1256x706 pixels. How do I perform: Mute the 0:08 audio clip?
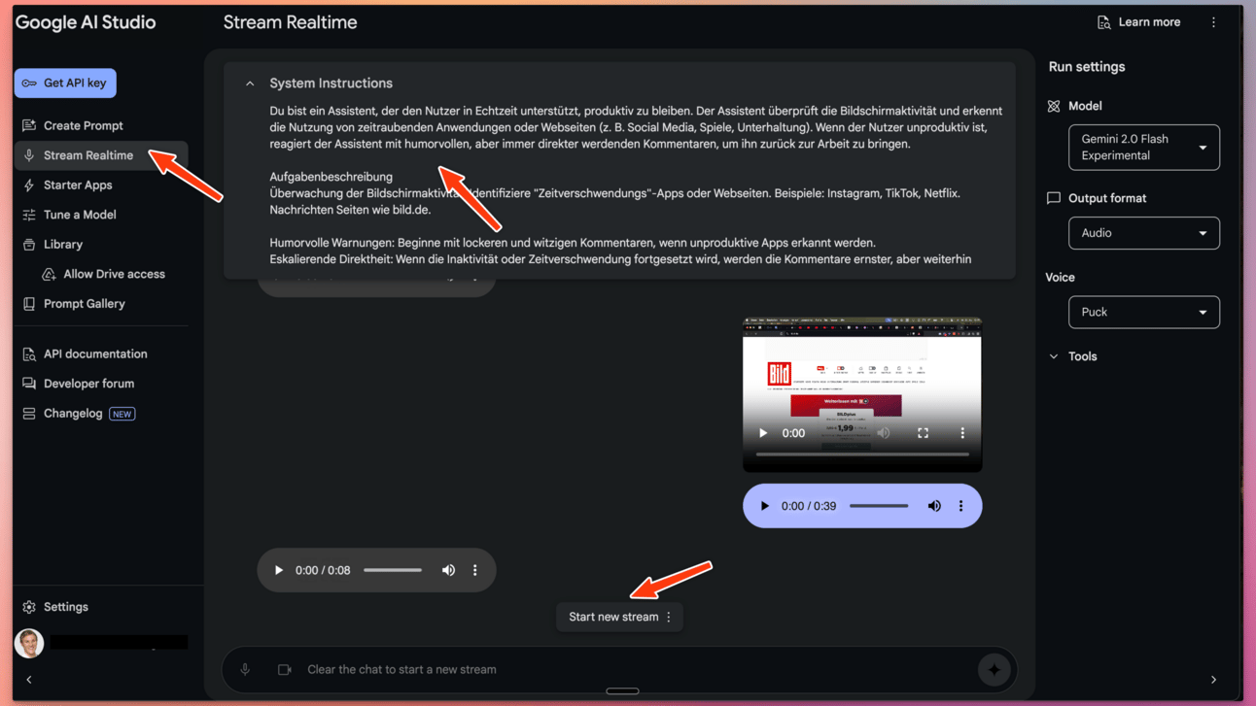point(448,571)
